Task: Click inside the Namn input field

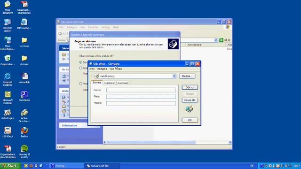Action: [x=141, y=90]
